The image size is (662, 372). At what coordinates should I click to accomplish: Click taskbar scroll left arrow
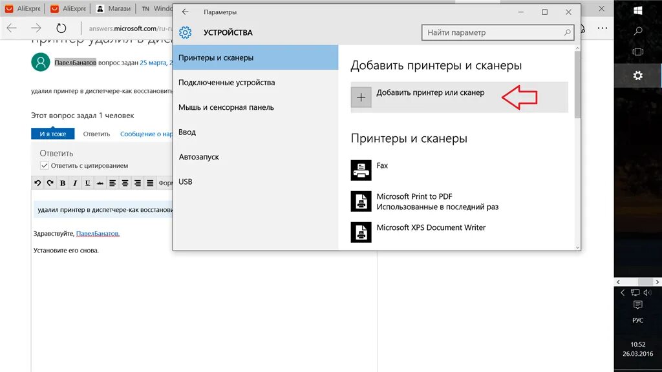pyautogui.click(x=618, y=282)
